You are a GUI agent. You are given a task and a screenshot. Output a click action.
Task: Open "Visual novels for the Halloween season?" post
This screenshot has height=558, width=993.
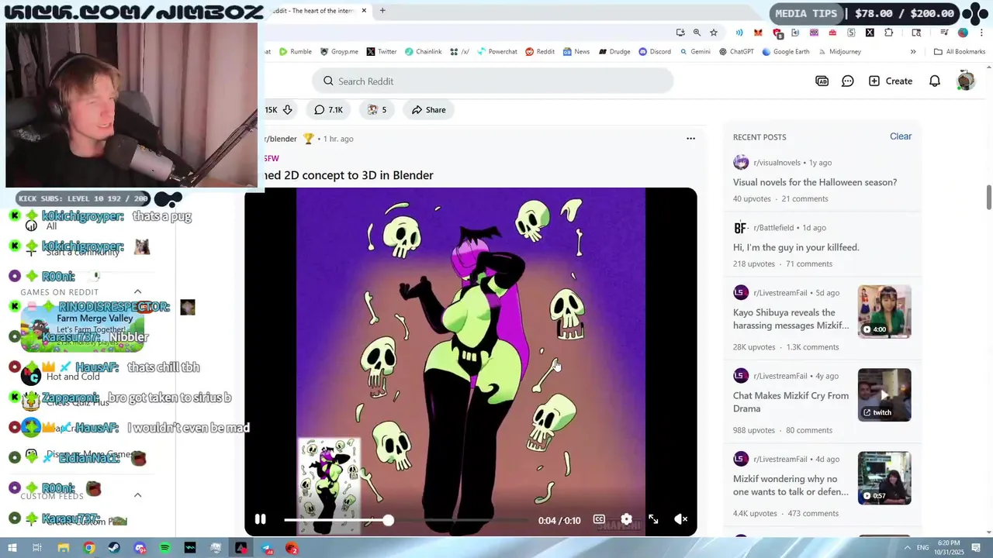[x=815, y=182]
